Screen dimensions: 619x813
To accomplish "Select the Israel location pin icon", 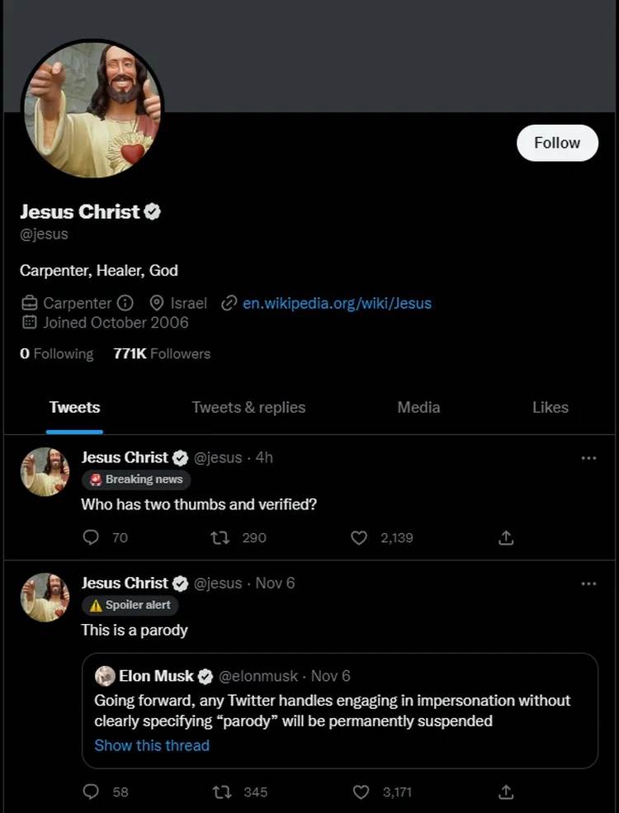I will 156,303.
